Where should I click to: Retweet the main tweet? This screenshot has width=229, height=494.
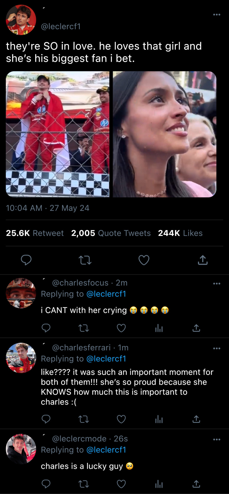click(85, 260)
